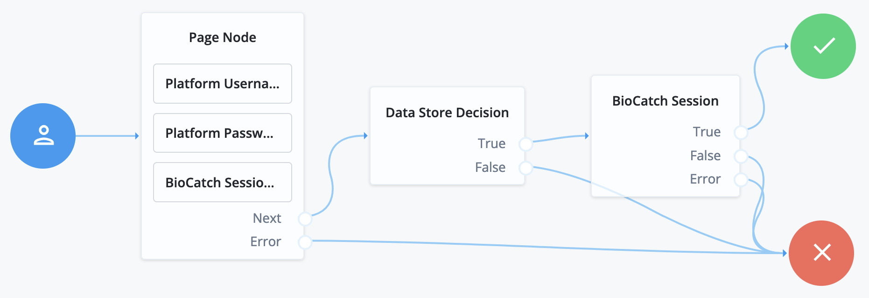Click the Next outcome label on Page Node
The width and height of the screenshot is (869, 298).
267,218
